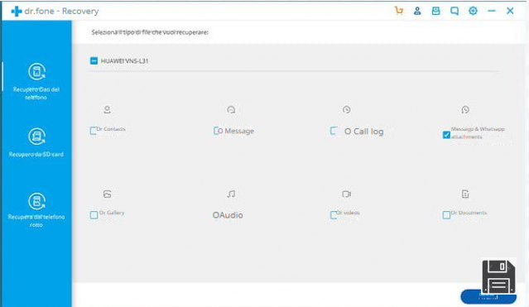The height and width of the screenshot is (307, 529).
Task: Click the blue button at bottom right
Action: pyautogui.click(x=488, y=297)
